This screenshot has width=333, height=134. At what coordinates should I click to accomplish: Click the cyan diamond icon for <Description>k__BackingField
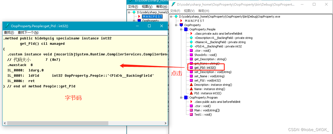[191, 38]
